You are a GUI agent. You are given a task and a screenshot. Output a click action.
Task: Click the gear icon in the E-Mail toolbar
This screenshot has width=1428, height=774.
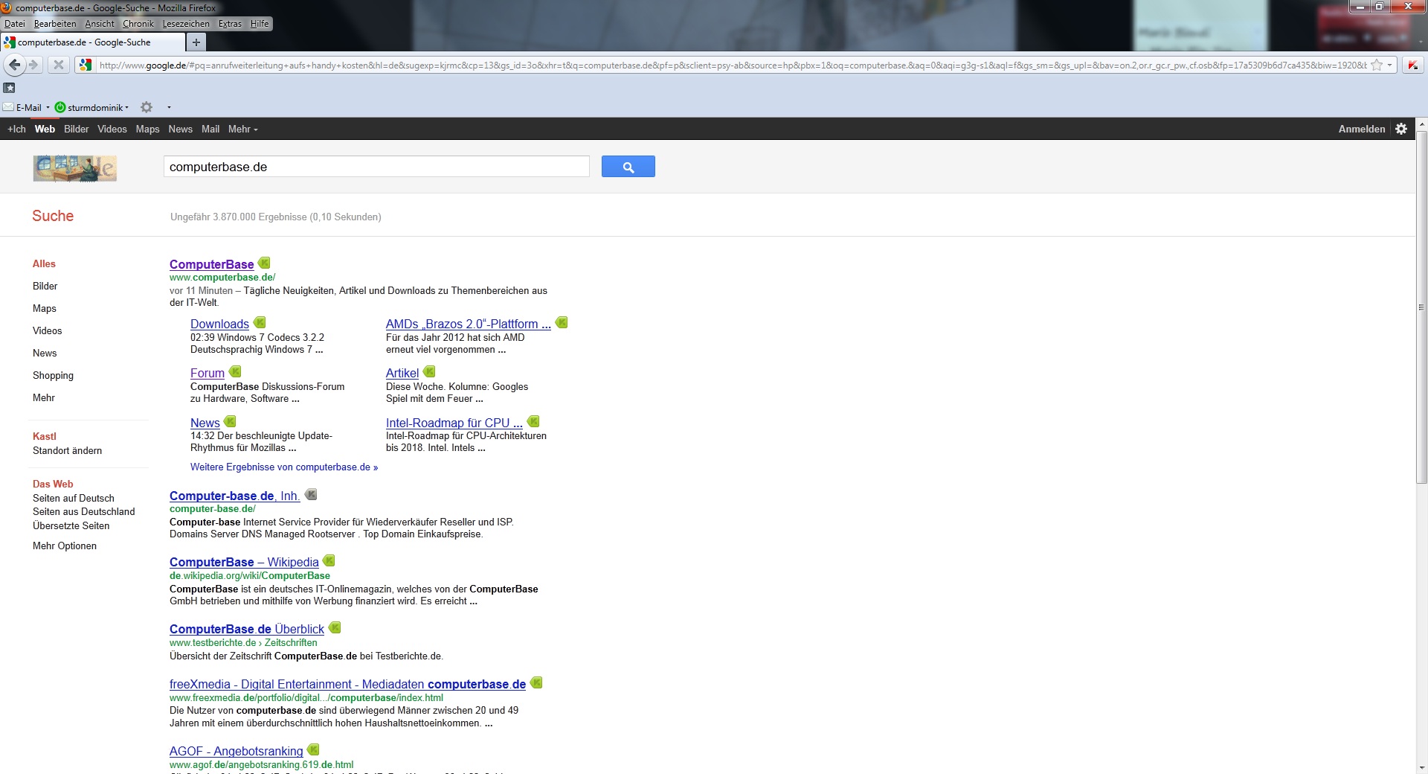click(x=147, y=107)
